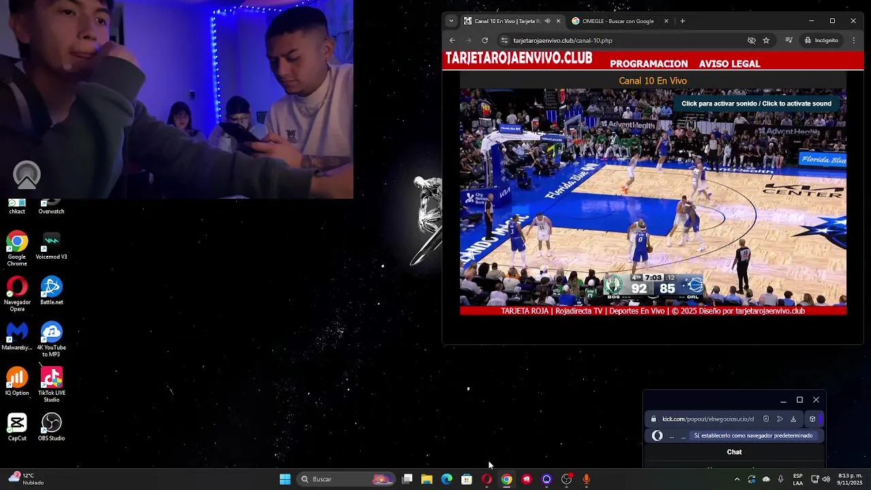This screenshot has width=871, height=490.
Task: Open Task View on the taskbar
Action: pos(407,479)
